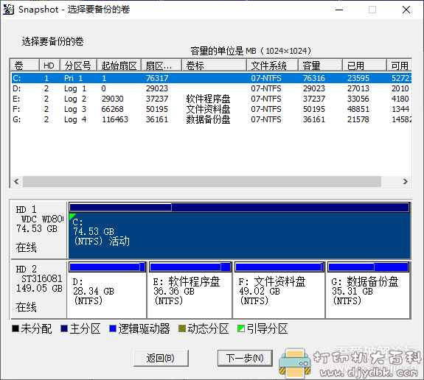Select the F: volume row 文件资料盘
This screenshot has width=424, height=380.
click(211, 109)
